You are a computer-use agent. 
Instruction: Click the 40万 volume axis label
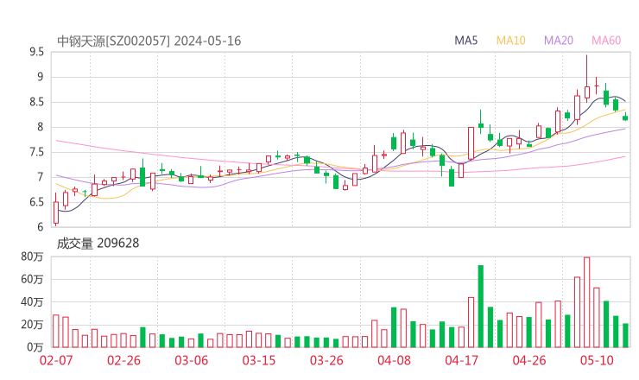click(32, 302)
